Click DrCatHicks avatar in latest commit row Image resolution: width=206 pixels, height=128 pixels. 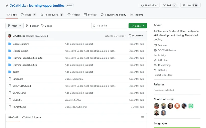[x=10, y=36]
